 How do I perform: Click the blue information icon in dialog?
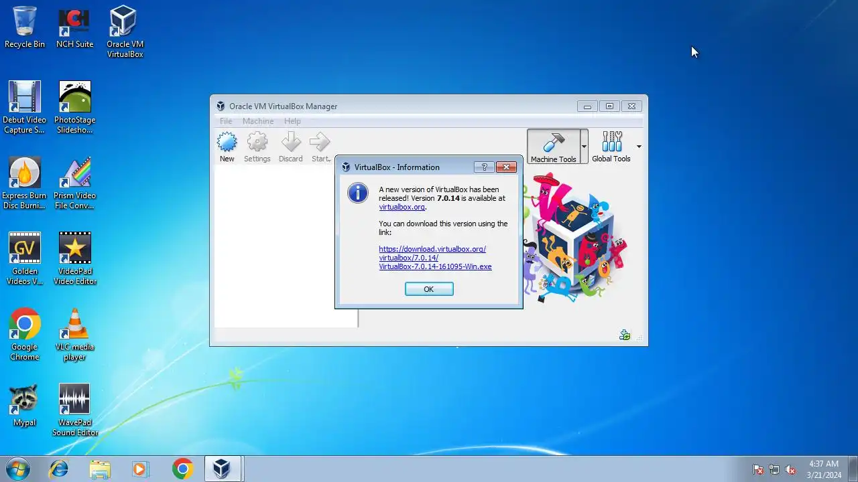pos(358,193)
